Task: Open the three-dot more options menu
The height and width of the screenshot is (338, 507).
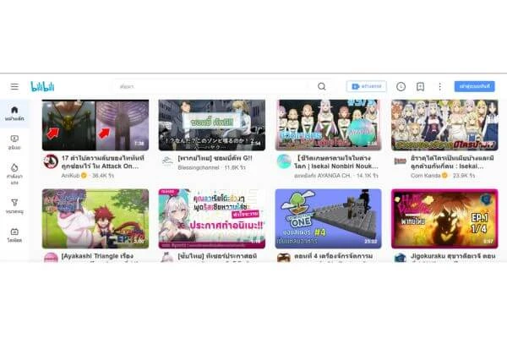Action: pyautogui.click(x=439, y=86)
